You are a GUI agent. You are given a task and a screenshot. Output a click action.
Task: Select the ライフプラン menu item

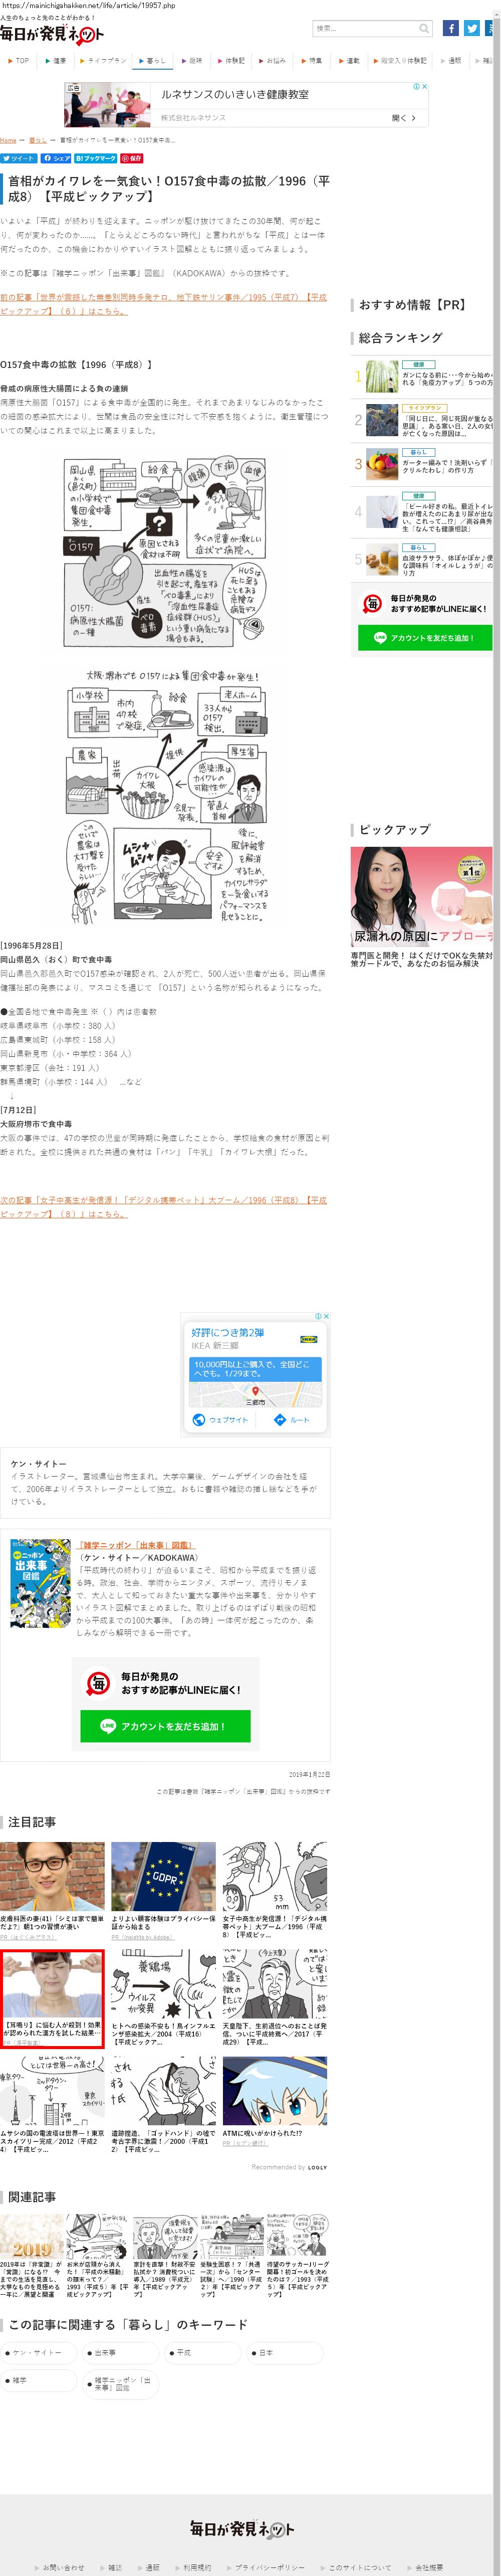[x=104, y=61]
